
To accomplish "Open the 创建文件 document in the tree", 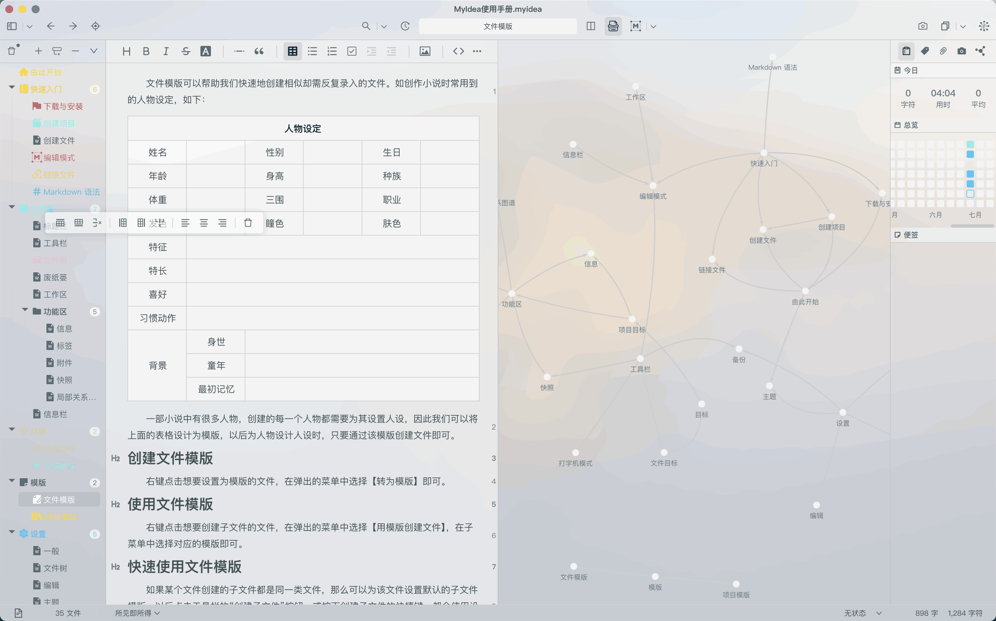I will (x=59, y=140).
